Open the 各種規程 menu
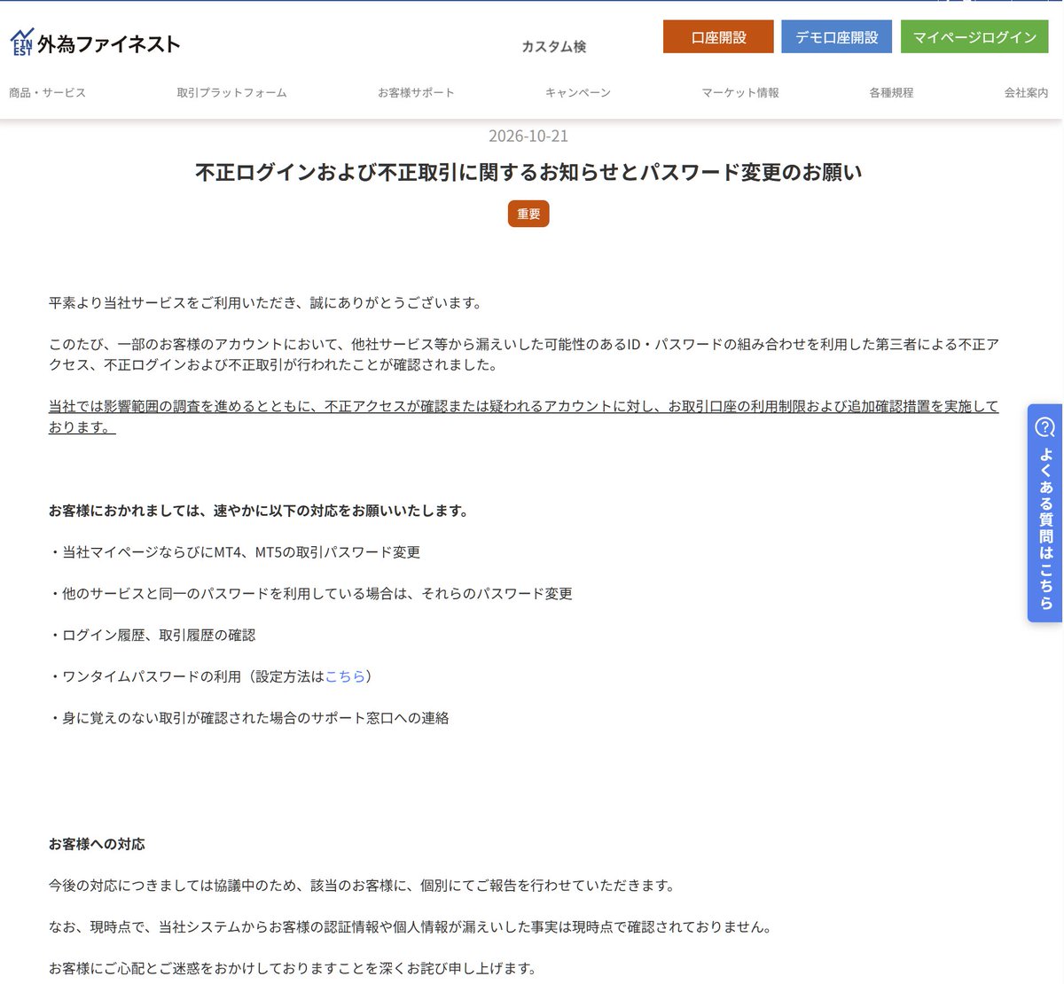This screenshot has width=1064, height=984. [x=891, y=92]
